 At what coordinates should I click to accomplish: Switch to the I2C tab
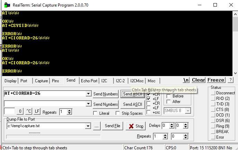(104, 81)
